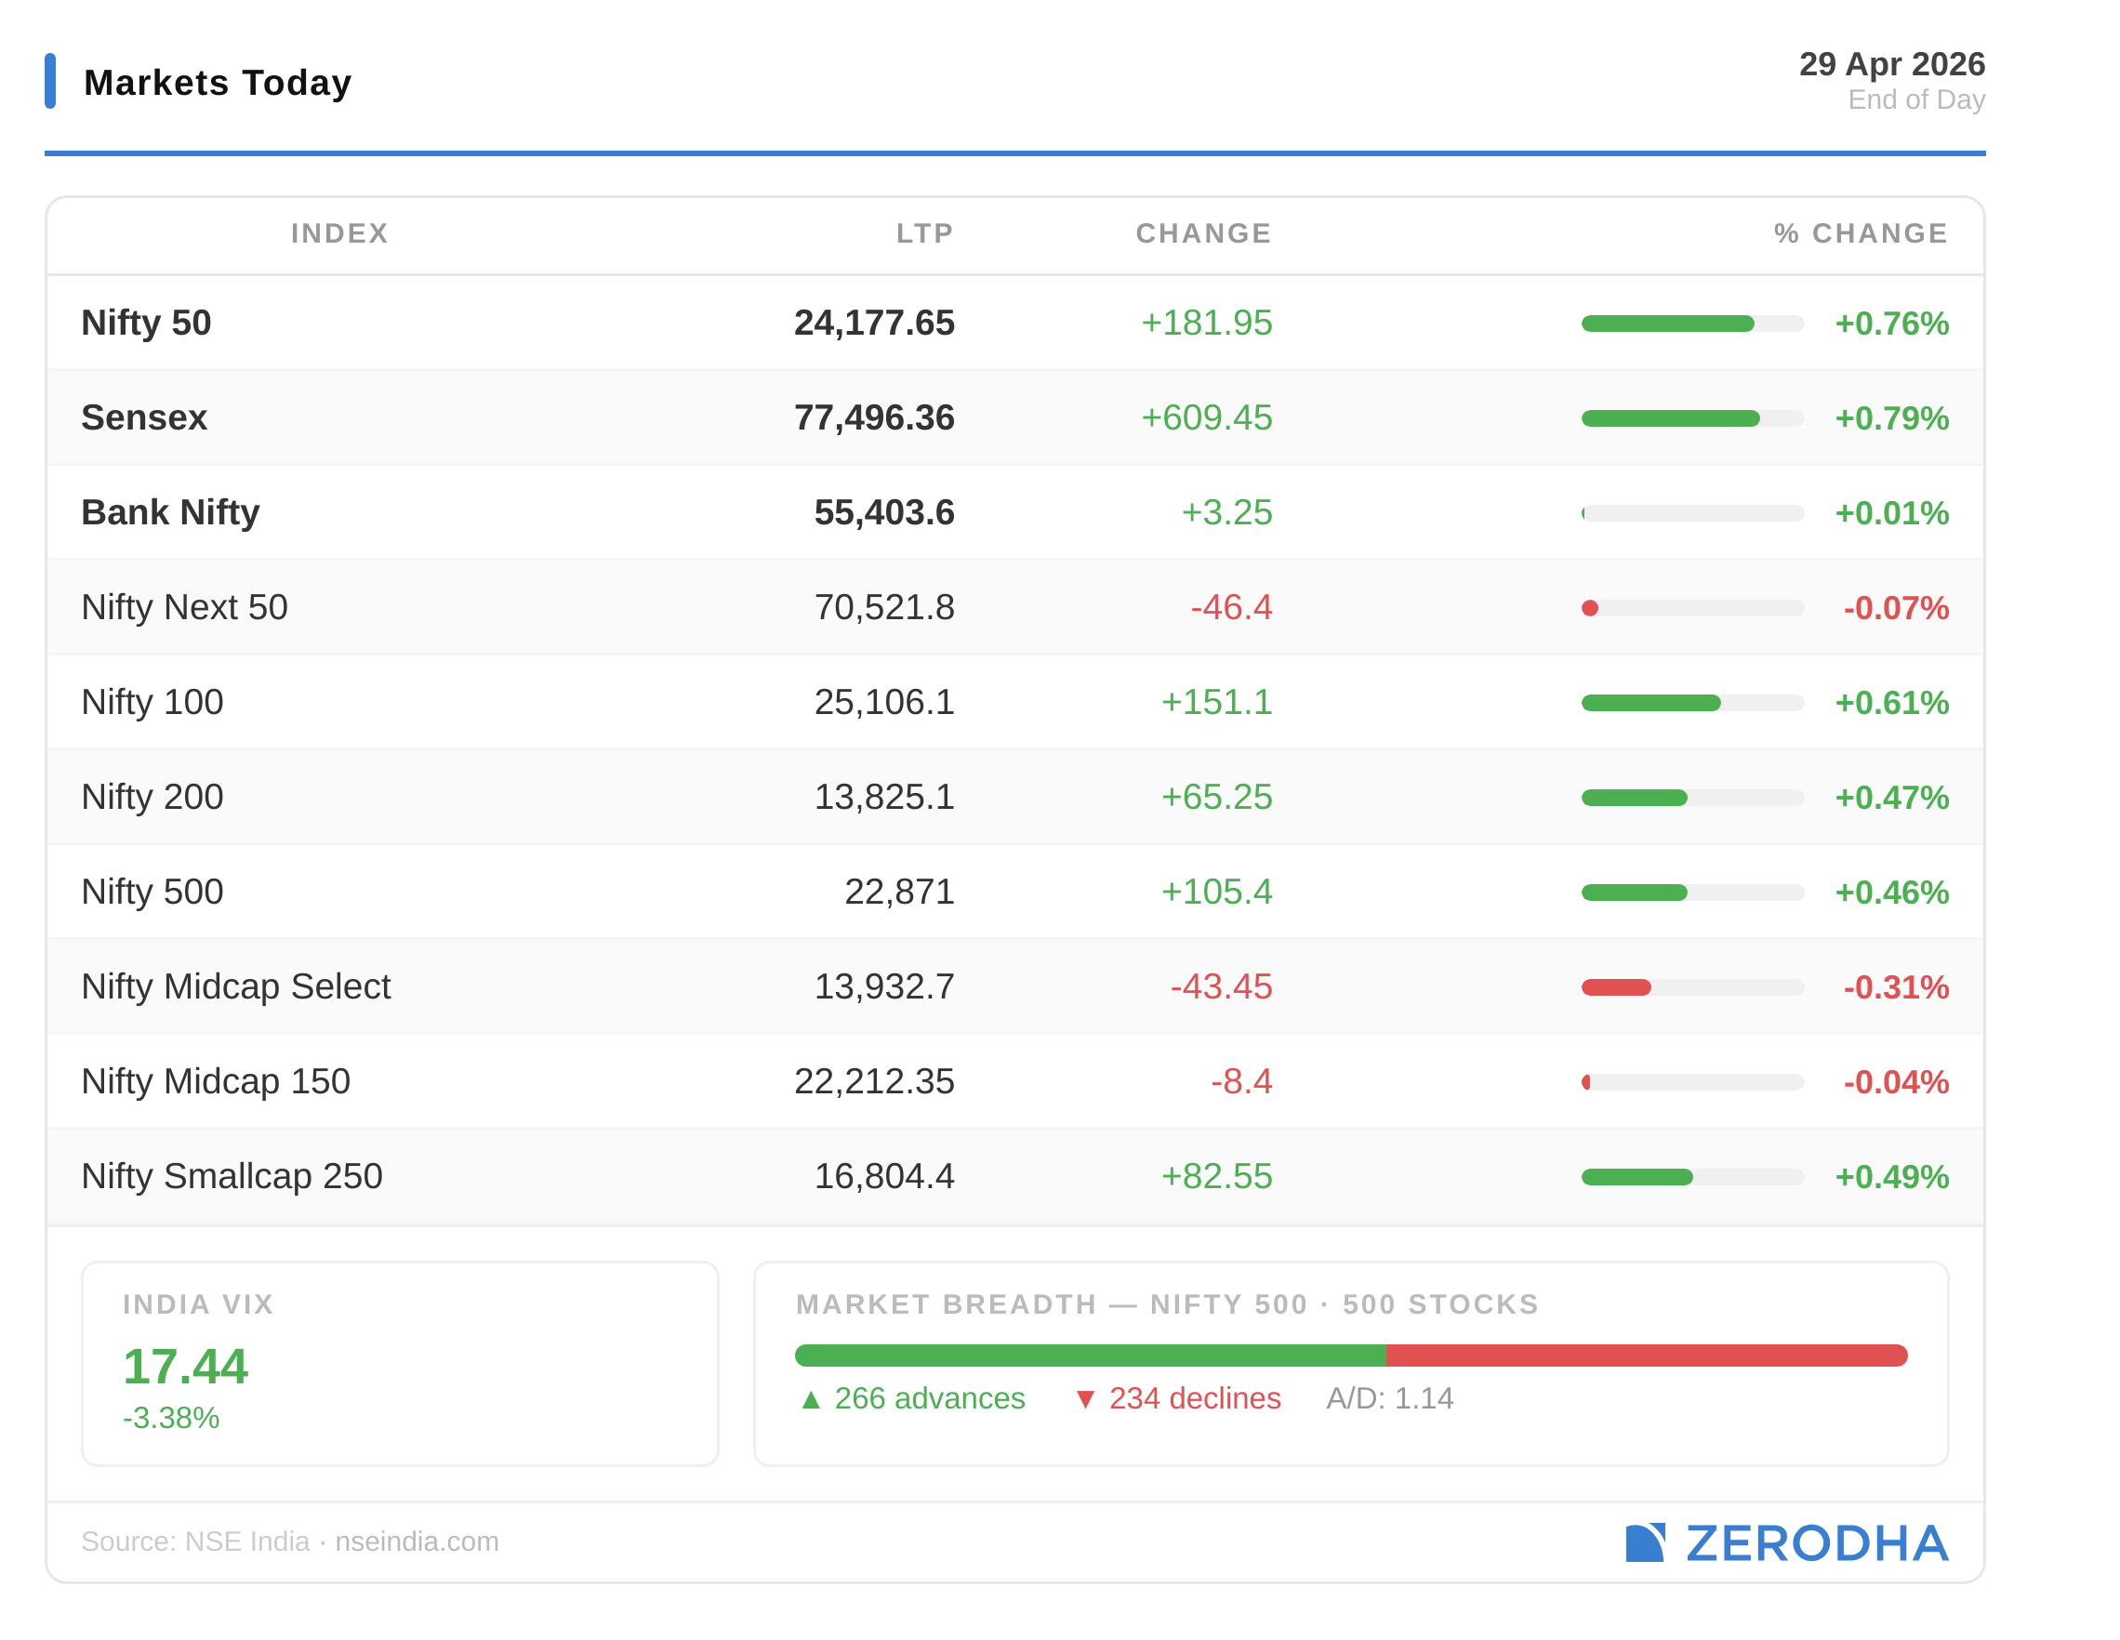Open the nseindia.com source link
The image size is (2120, 1640).
[x=417, y=1541]
